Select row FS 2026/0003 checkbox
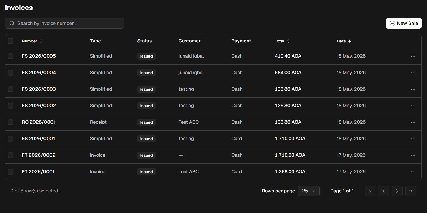This screenshot has height=213, width=427. pyautogui.click(x=11, y=89)
